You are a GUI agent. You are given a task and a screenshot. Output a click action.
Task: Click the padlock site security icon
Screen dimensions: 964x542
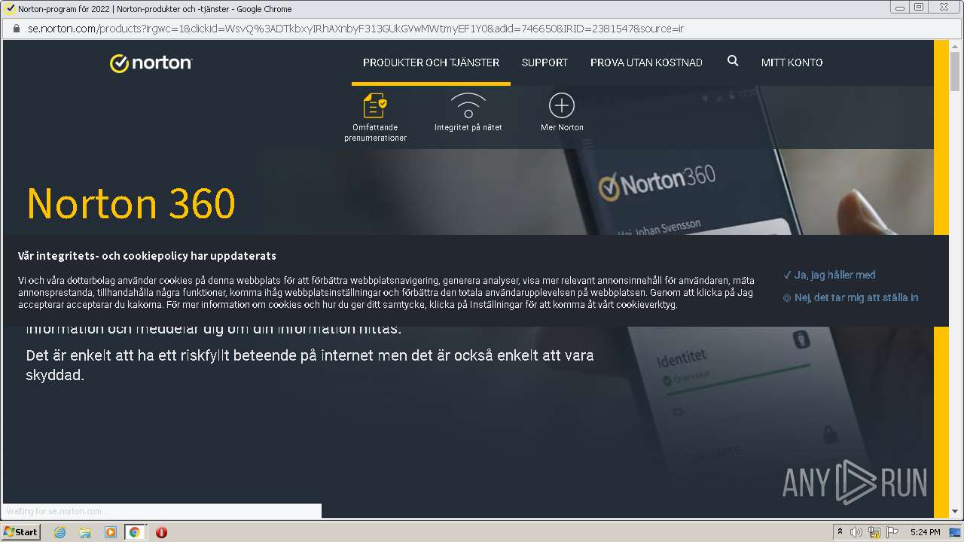16,29
